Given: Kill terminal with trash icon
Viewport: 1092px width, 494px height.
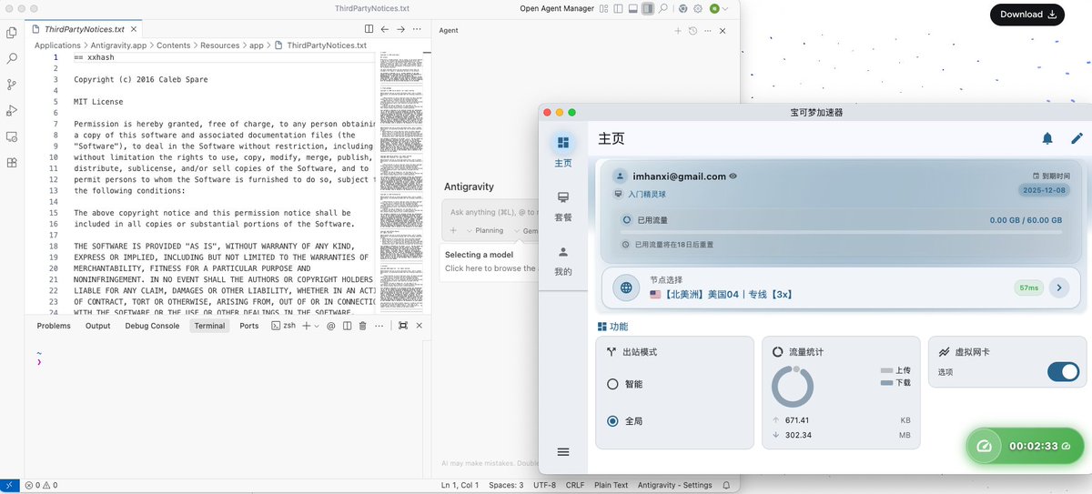Looking at the screenshot, I should 362,326.
